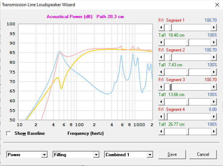223x166 pixels.
Task: Click the Segment 4 value 0.00
Action: click(213, 109)
